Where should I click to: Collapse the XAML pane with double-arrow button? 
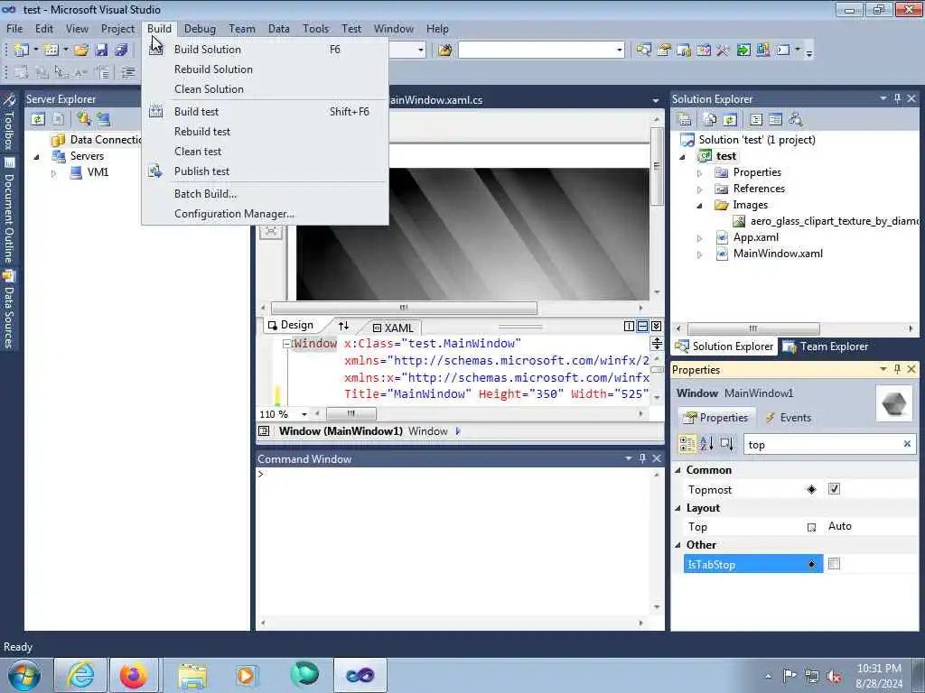tap(657, 326)
